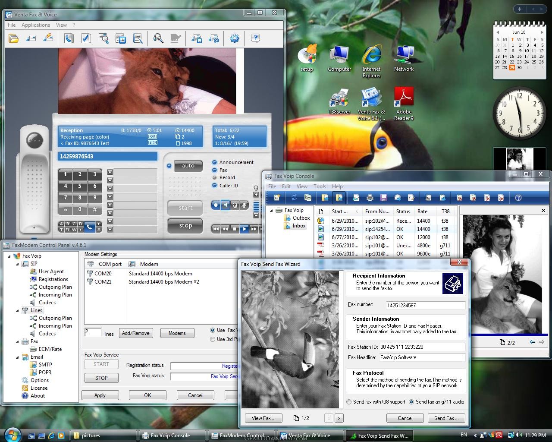Toggle the Announcement indicator in Venta Fax
Viewport: 552px width, 442px height.
[214, 162]
